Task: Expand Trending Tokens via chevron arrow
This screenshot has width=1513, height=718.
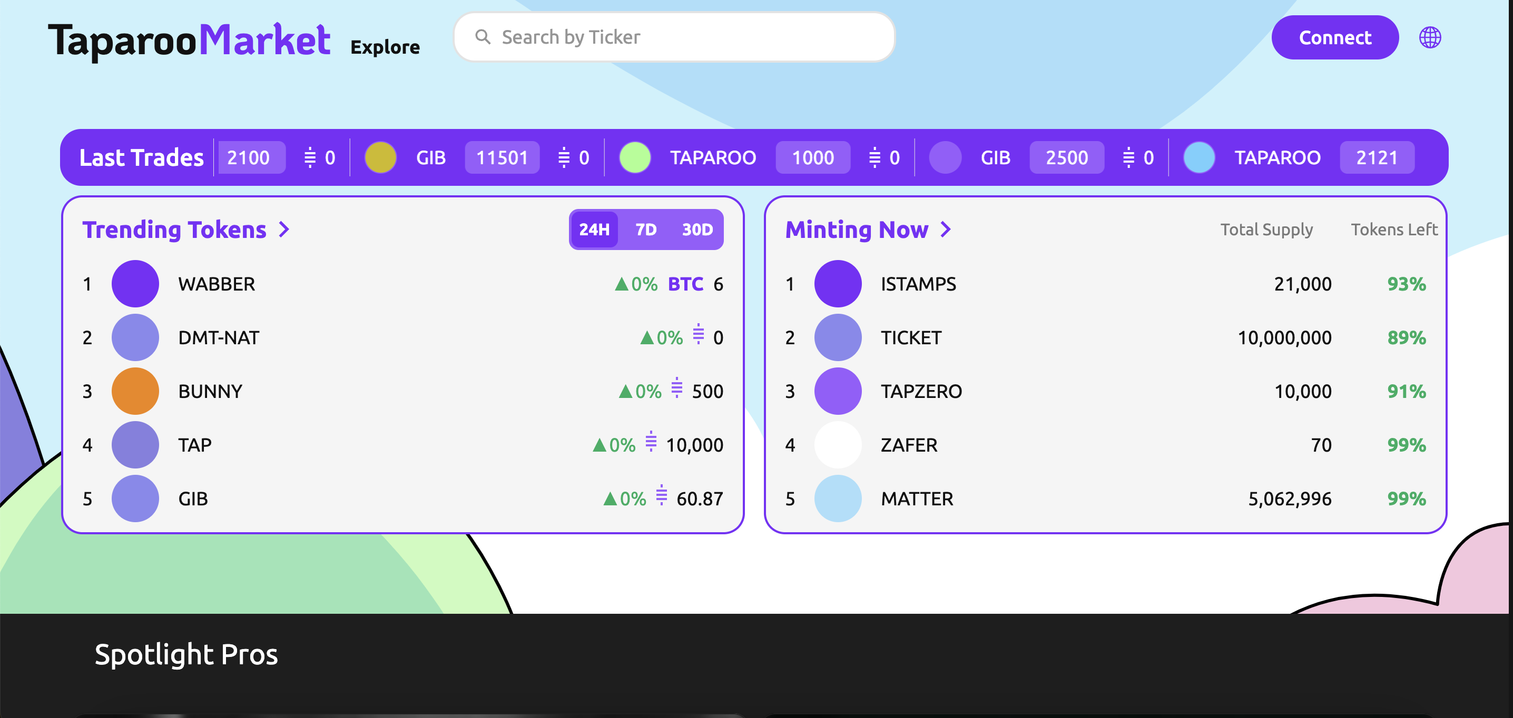Action: tap(283, 230)
